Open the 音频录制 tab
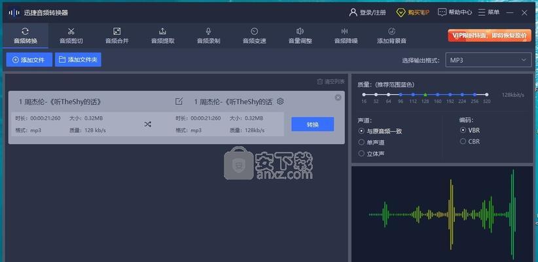This screenshot has height=262, width=538. point(208,36)
